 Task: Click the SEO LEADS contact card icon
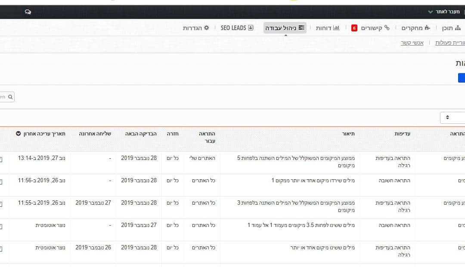click(251, 28)
